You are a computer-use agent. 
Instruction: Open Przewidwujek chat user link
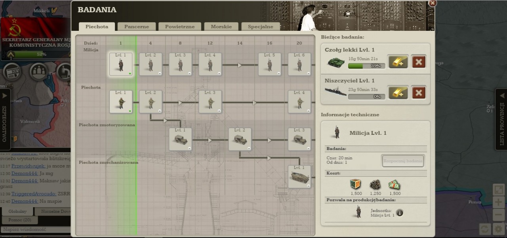[29, 166]
